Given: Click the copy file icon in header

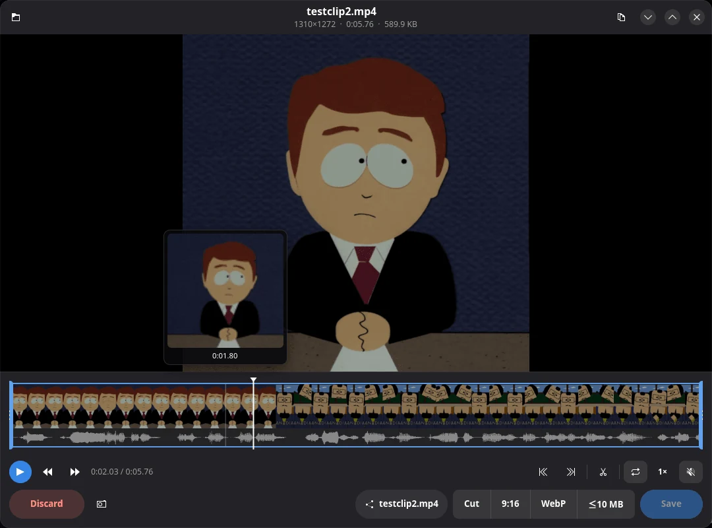Looking at the screenshot, I should pos(621,17).
